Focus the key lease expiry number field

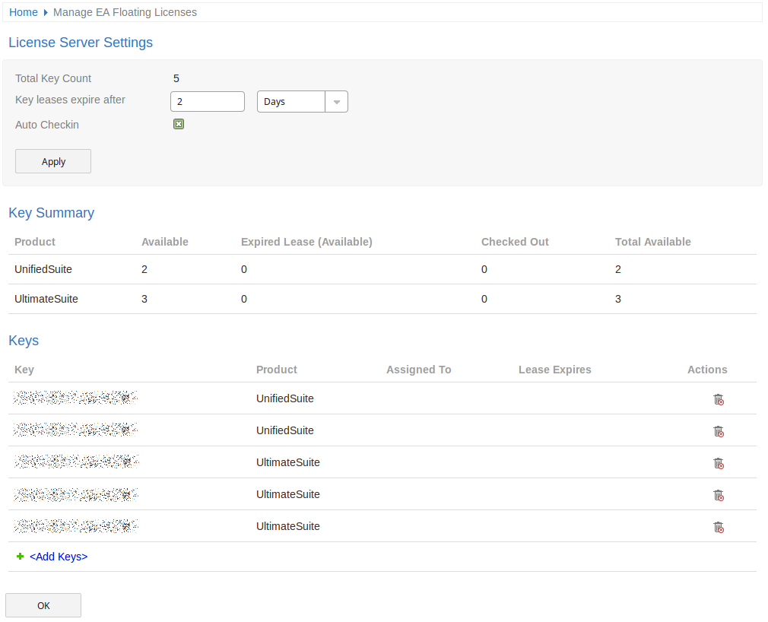point(207,102)
